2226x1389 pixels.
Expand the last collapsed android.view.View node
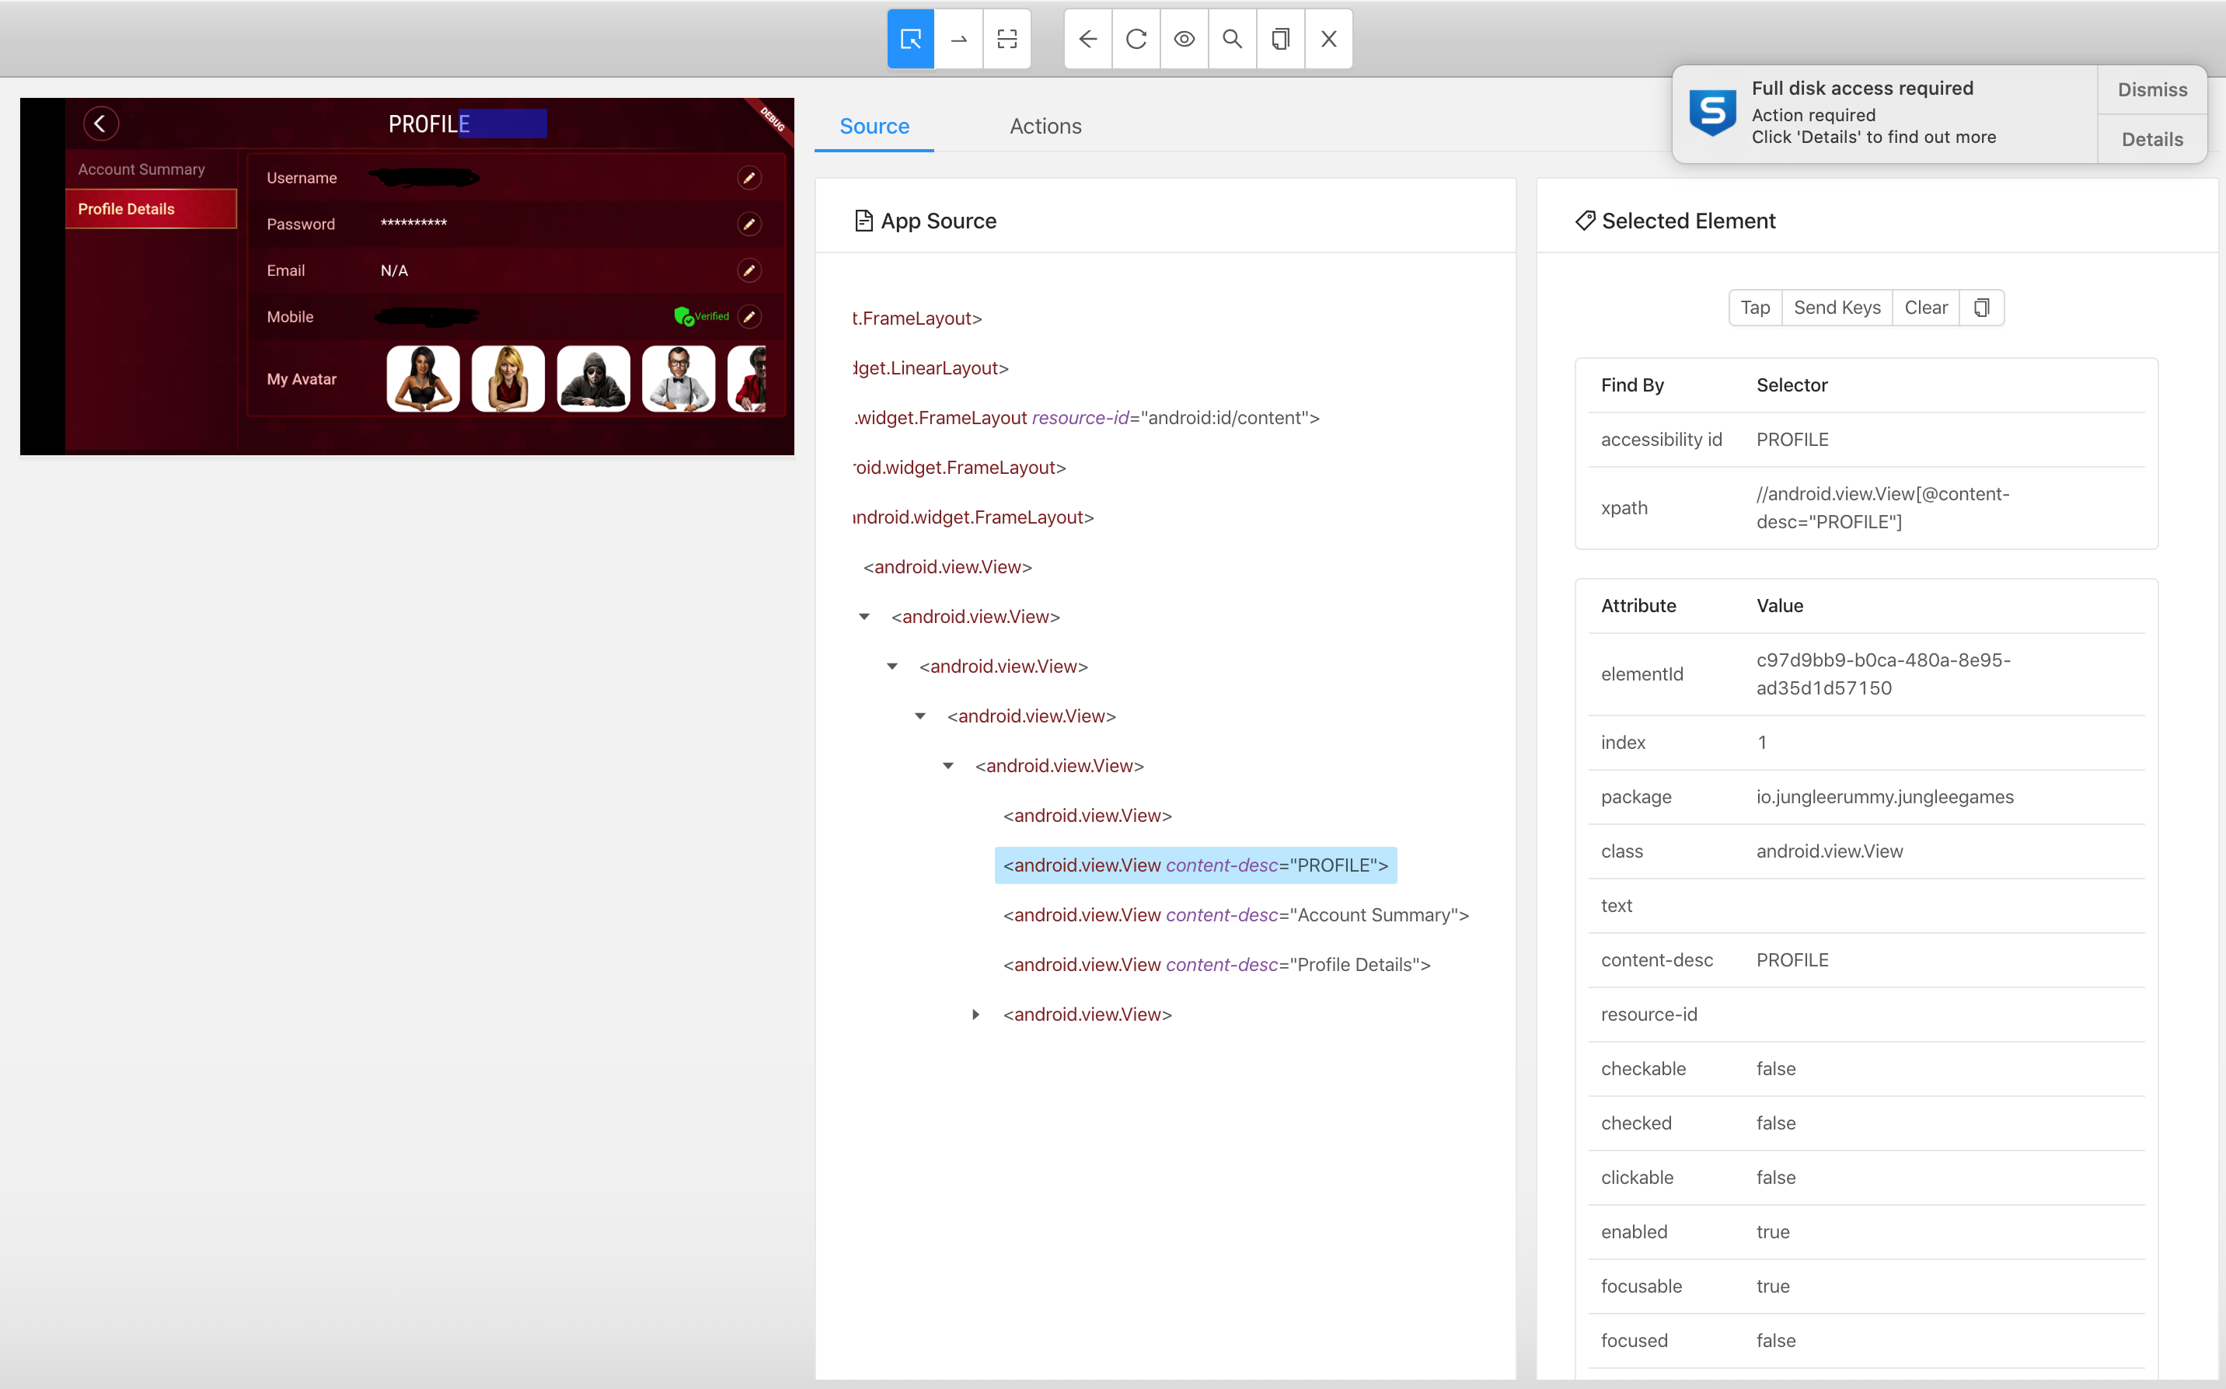click(975, 1015)
